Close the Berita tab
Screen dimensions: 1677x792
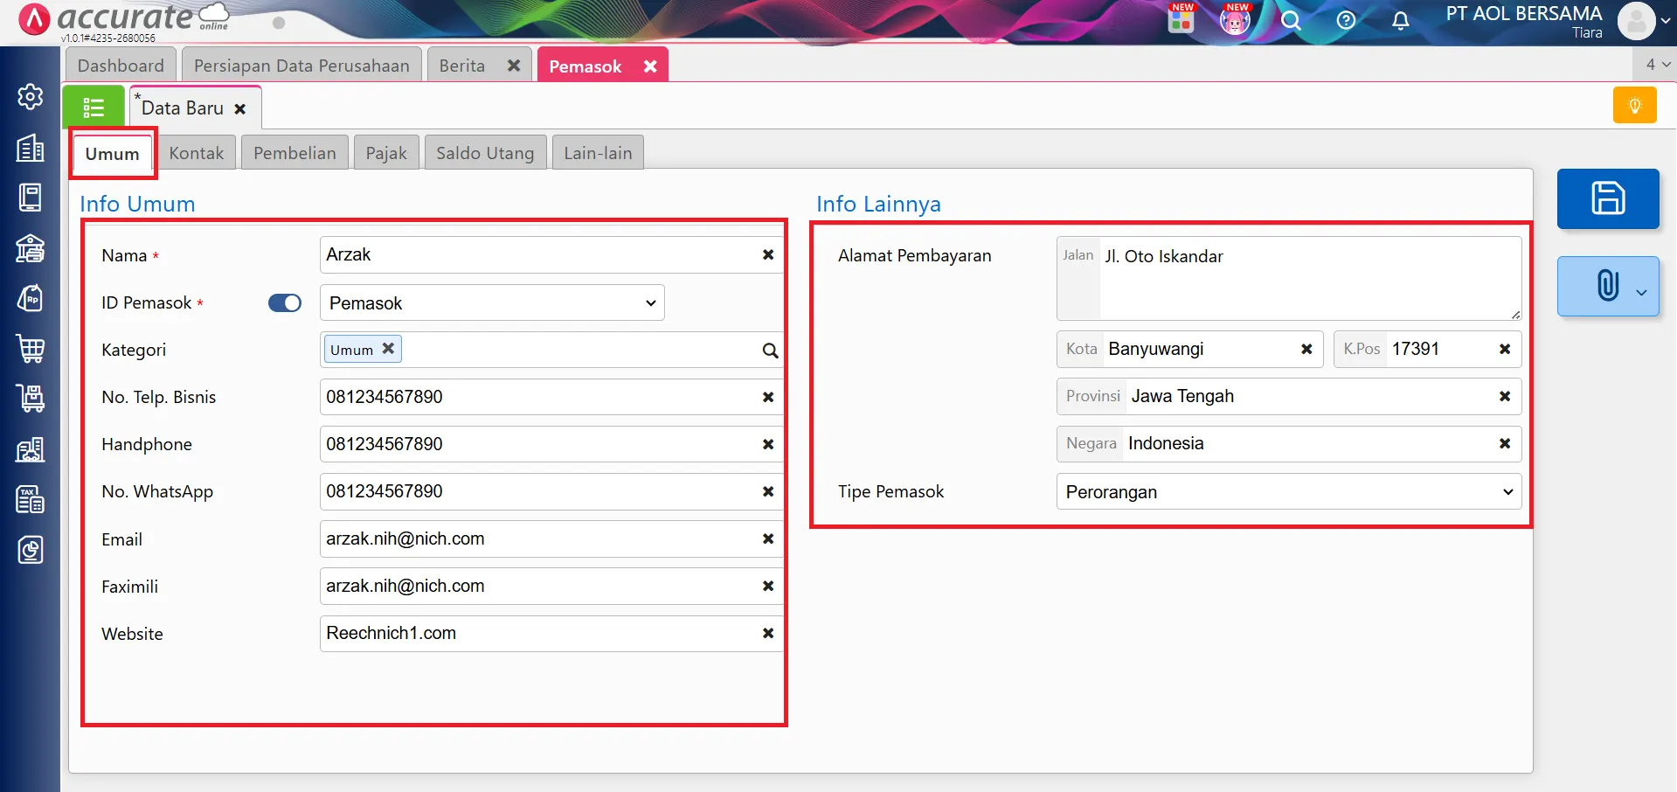(514, 66)
